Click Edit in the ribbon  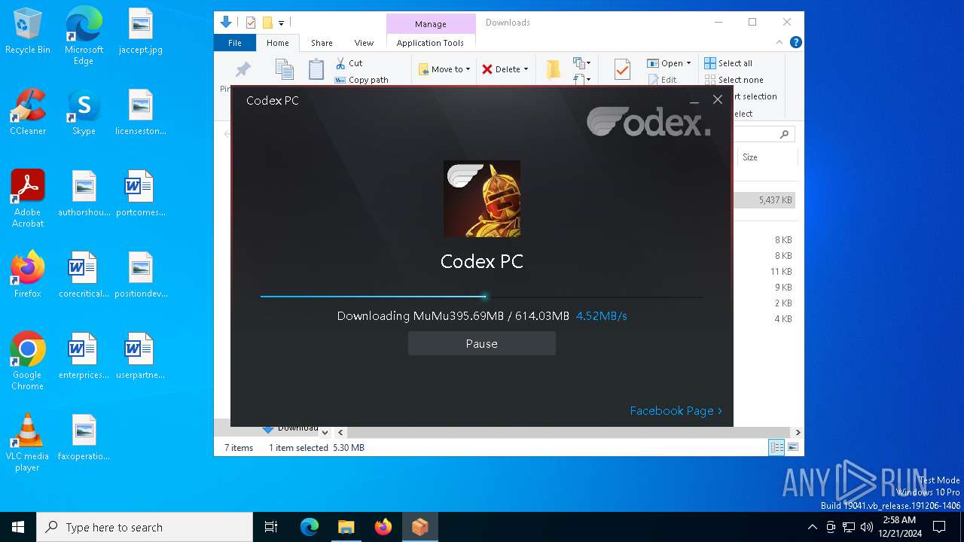pos(662,80)
